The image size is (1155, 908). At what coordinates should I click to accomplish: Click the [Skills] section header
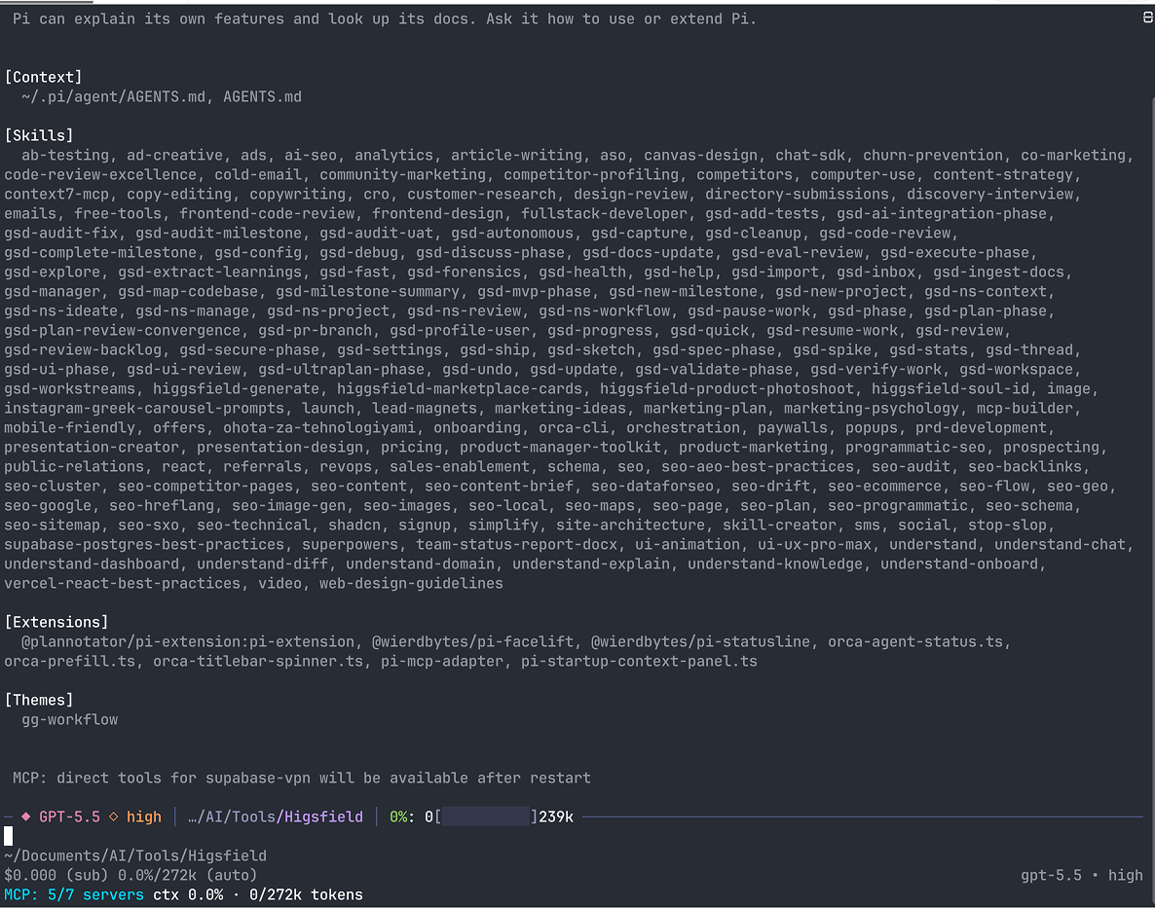tap(39, 135)
